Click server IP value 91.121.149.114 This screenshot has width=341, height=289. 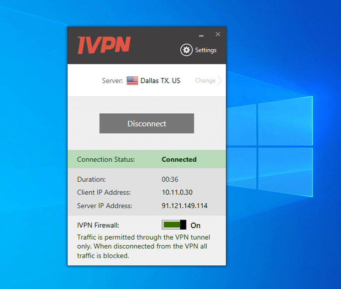184,206
